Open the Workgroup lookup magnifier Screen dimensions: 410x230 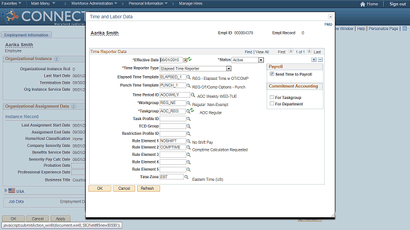point(188,103)
